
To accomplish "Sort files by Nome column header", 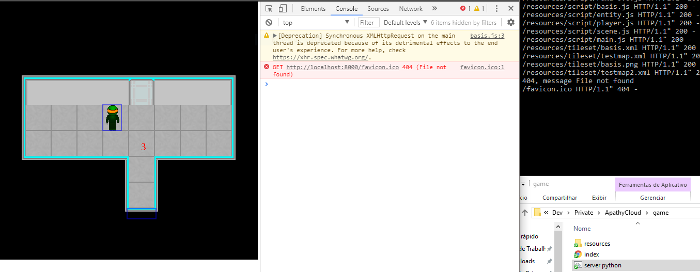I will pyautogui.click(x=582, y=229).
